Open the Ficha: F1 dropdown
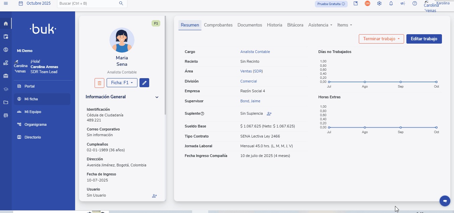The image size is (454, 213). (x=122, y=83)
